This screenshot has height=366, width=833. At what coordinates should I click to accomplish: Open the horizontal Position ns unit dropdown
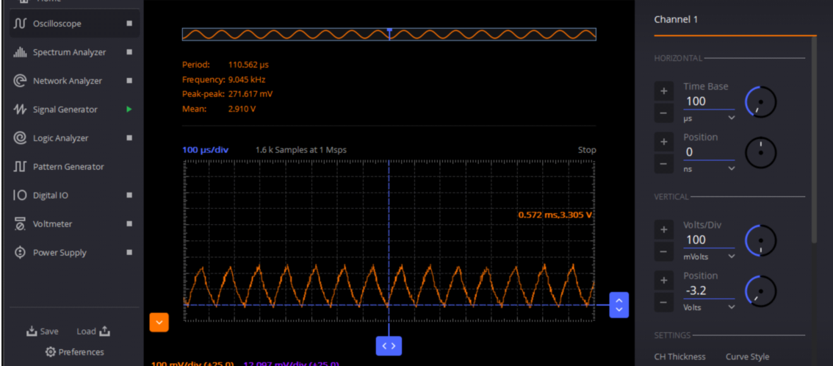[x=709, y=169]
